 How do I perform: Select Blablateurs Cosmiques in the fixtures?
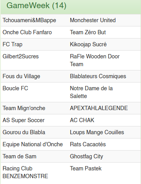tap(98, 76)
